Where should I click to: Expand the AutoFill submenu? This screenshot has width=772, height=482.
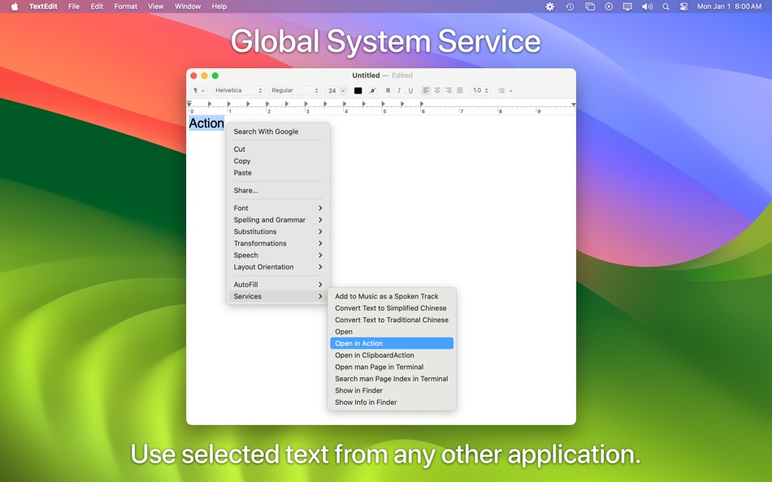click(x=278, y=285)
